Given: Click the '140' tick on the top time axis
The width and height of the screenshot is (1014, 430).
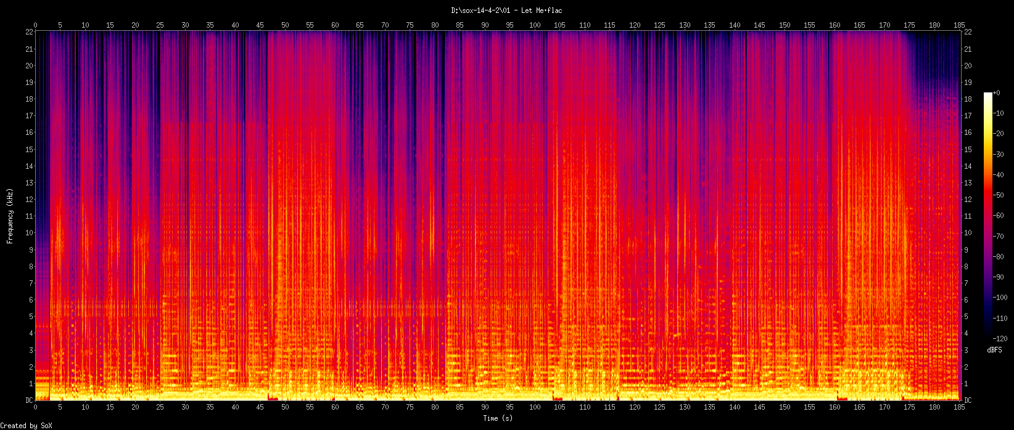Looking at the screenshot, I should pos(735,25).
